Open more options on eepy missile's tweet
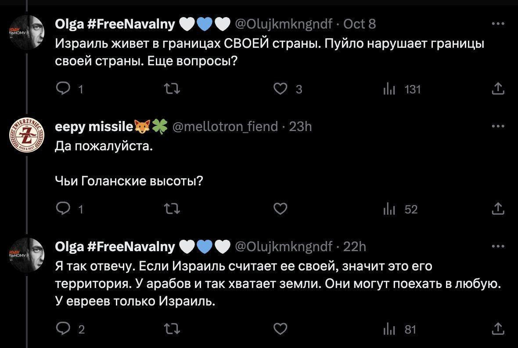The height and width of the screenshot is (348, 518). (498, 127)
